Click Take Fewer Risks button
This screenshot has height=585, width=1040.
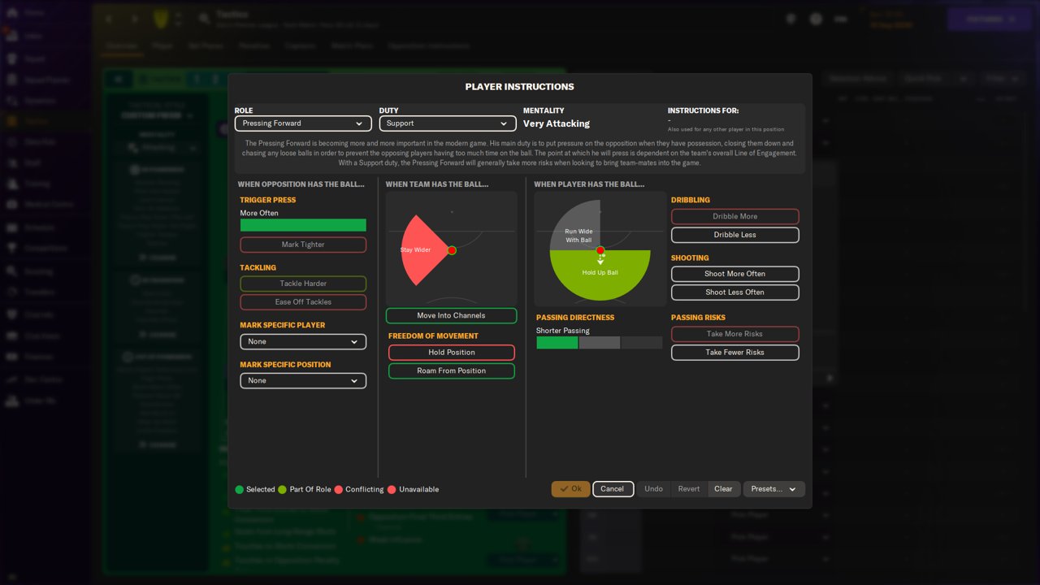tap(734, 353)
